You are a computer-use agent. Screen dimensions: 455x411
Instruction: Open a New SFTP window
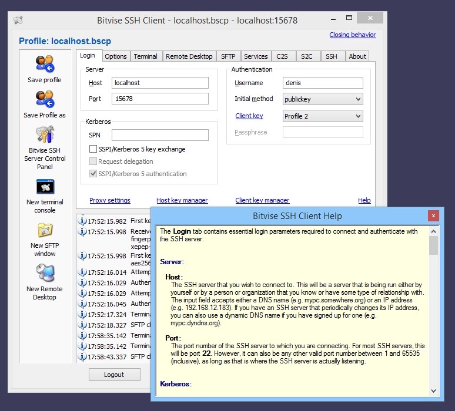pyautogui.click(x=45, y=230)
